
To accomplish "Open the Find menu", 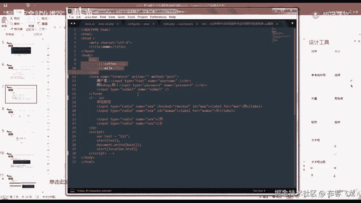I will pyautogui.click(x=103, y=17).
